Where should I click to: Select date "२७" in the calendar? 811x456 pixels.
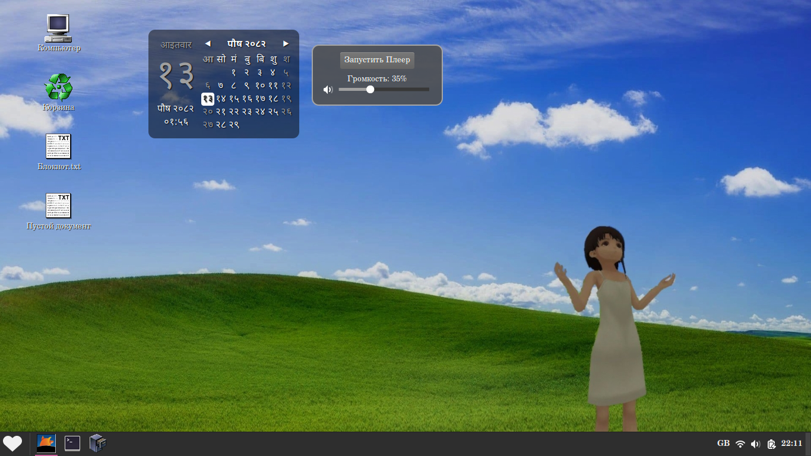point(208,125)
